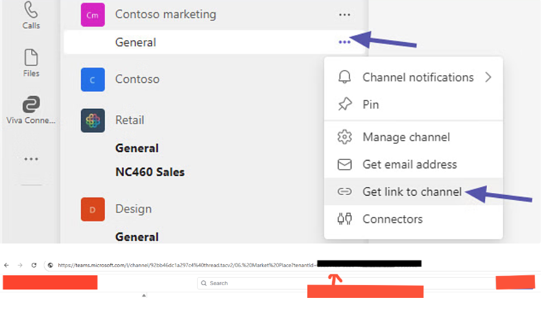
Task: Open General channel under Design
Action: click(x=137, y=237)
